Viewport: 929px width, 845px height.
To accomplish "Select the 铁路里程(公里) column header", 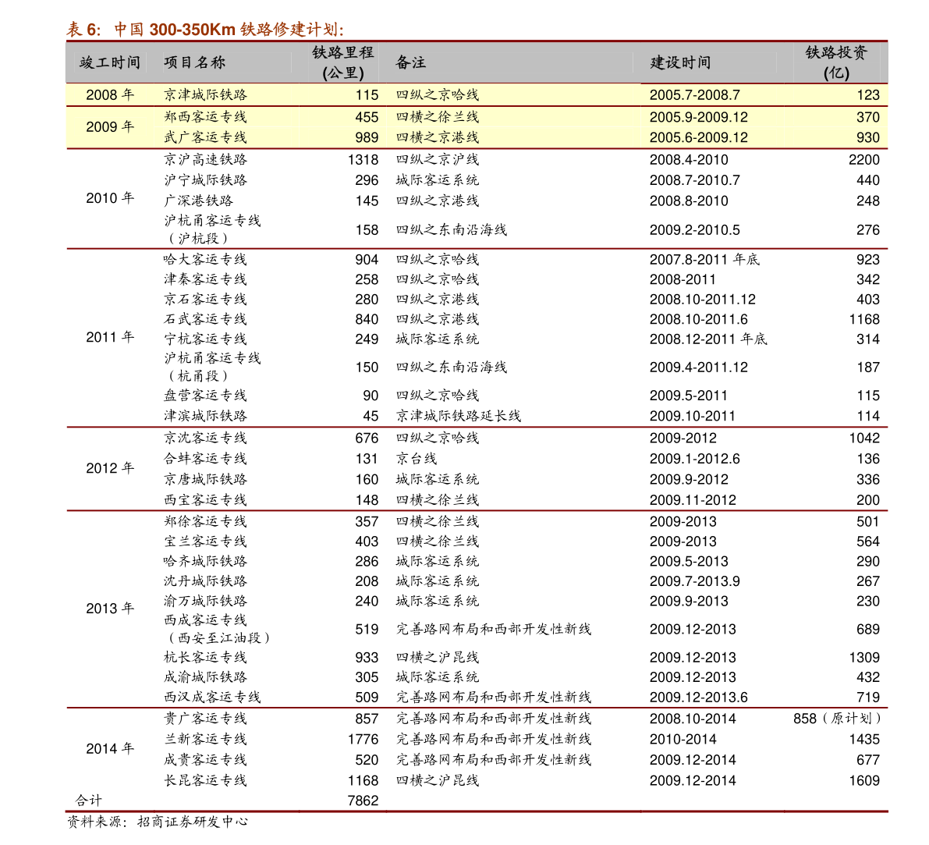I will tap(343, 62).
